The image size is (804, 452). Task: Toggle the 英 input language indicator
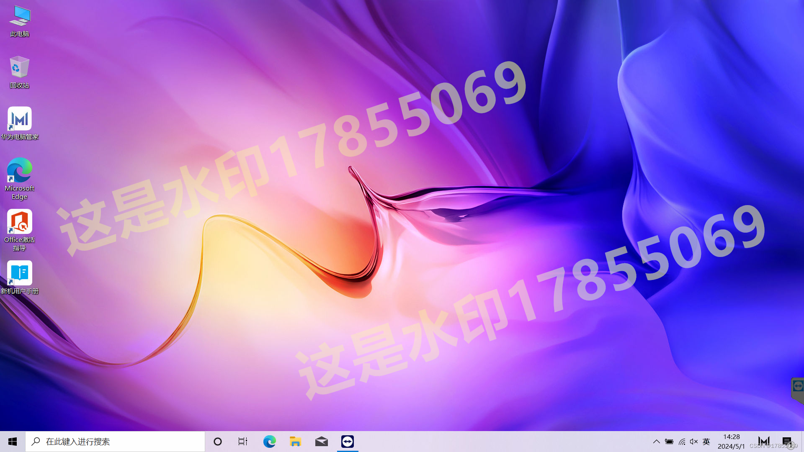tap(706, 442)
